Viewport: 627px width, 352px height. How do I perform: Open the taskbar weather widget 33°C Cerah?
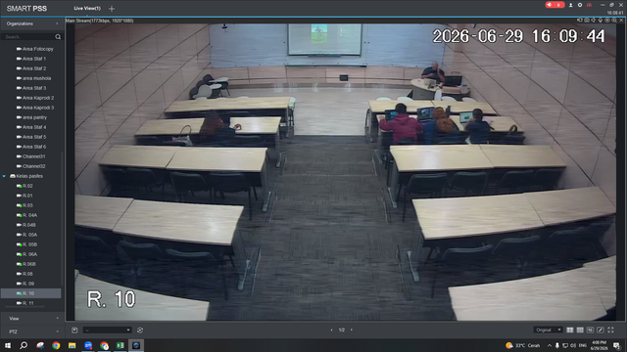pyautogui.click(x=522, y=345)
